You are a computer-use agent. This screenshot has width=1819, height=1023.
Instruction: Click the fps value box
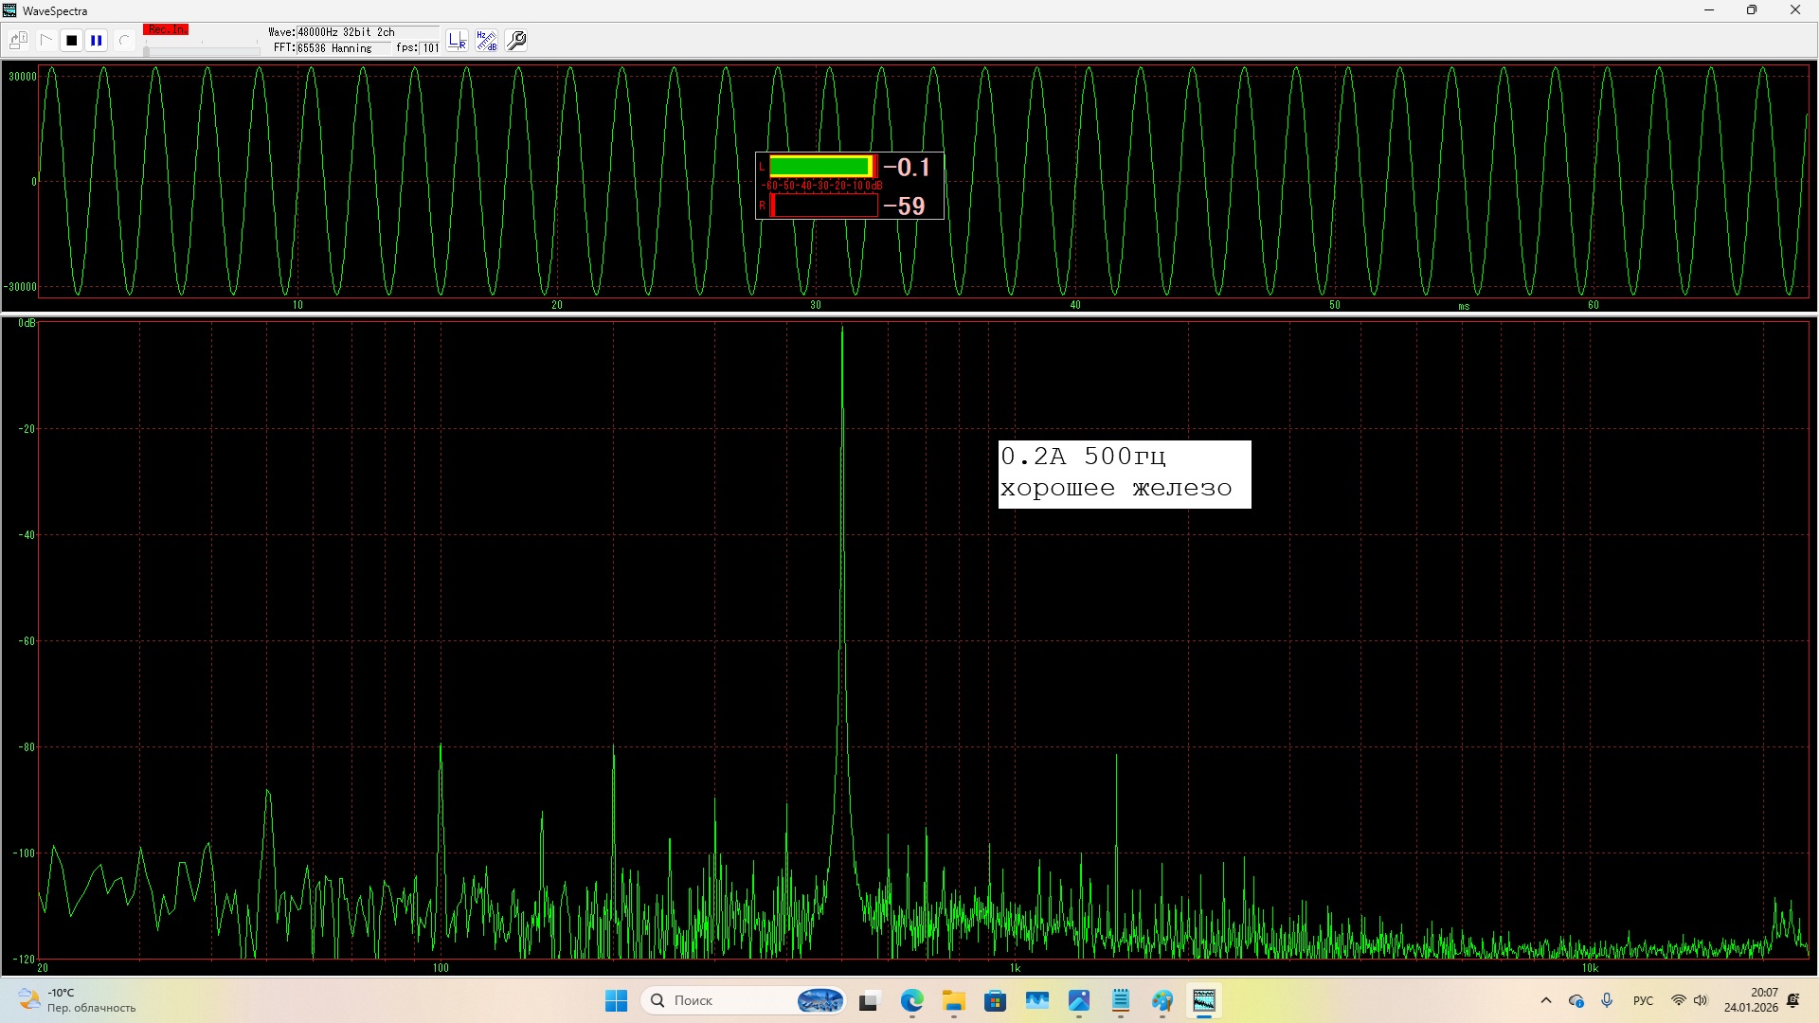coord(430,48)
